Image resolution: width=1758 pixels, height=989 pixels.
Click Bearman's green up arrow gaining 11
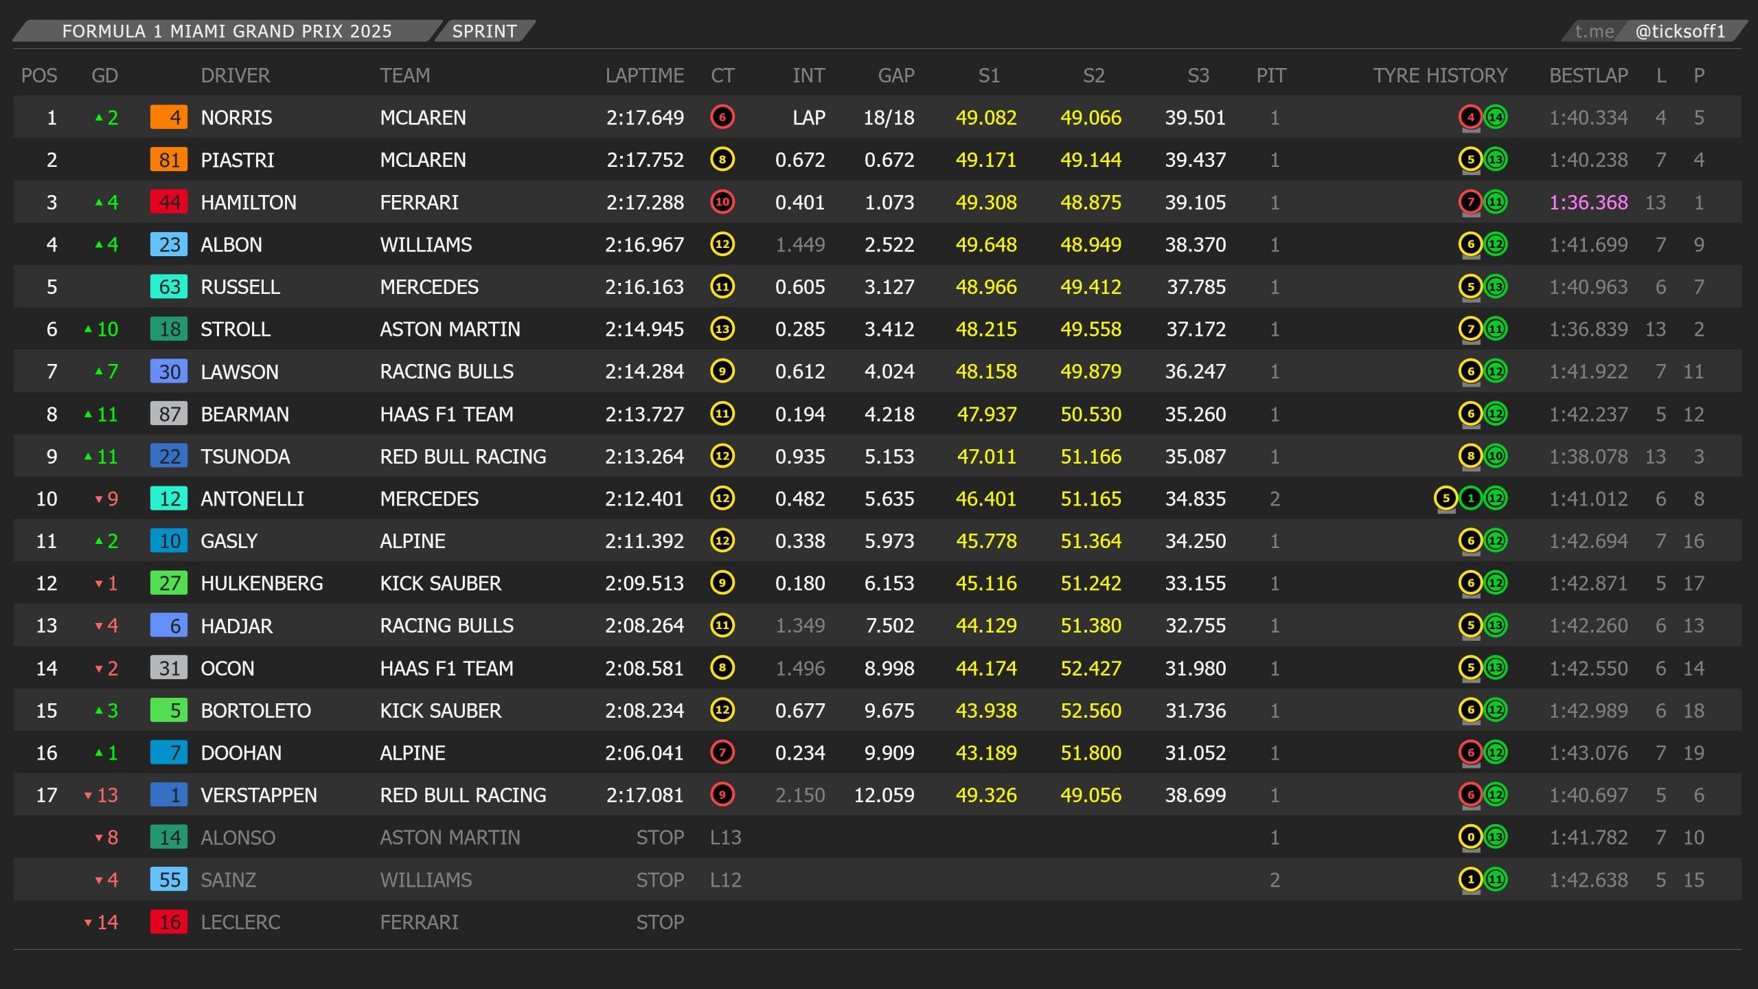(88, 414)
